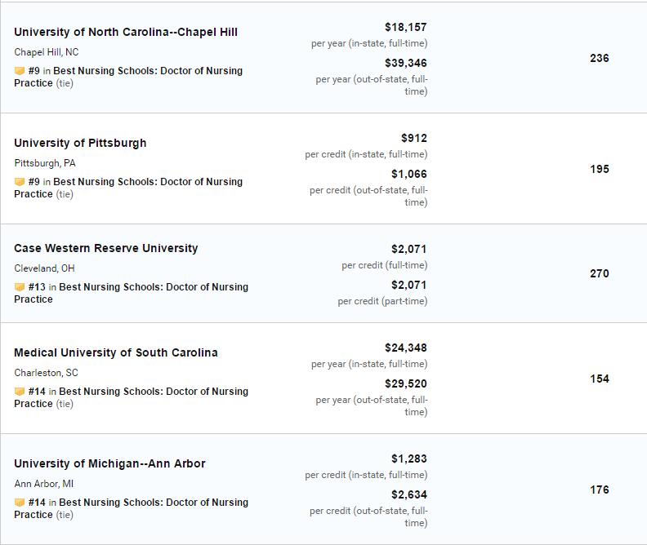Open the University of Pittsburgh link
This screenshot has width=647, height=545.
80,143
